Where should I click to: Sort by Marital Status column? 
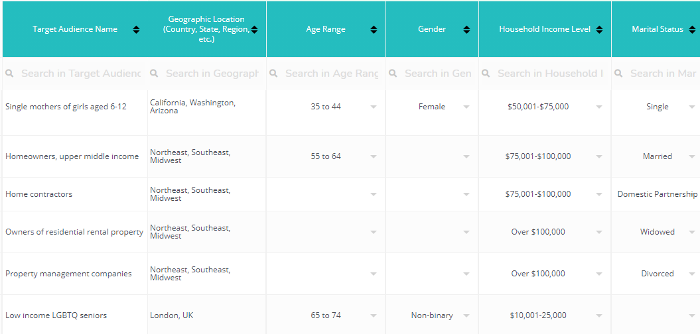tap(692, 29)
